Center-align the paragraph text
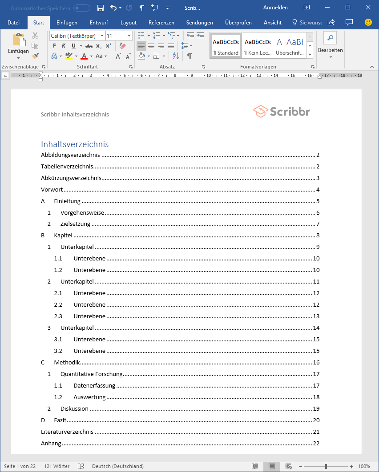379x472 pixels. pyautogui.click(x=151, y=46)
